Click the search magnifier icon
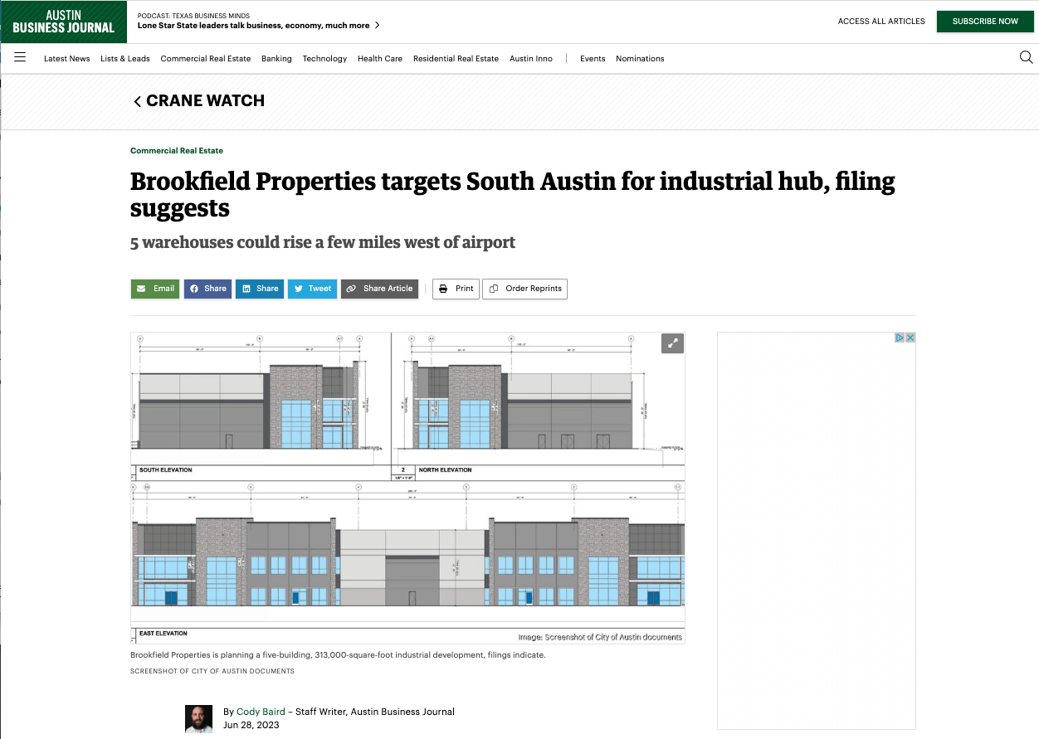This screenshot has height=739, width=1039. pos(1026,57)
